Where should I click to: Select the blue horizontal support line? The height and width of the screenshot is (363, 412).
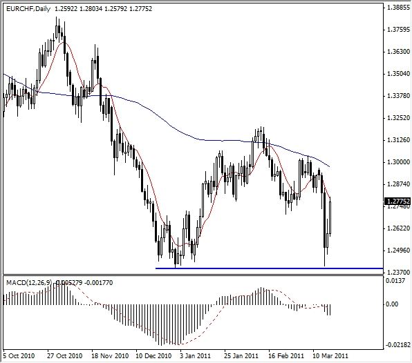point(269,268)
